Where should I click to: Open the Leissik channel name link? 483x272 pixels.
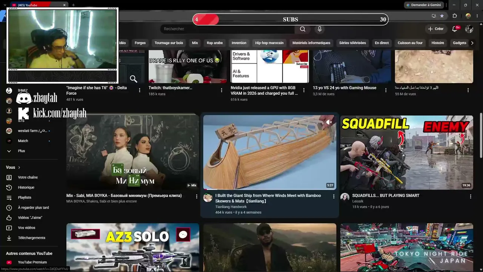point(358,201)
